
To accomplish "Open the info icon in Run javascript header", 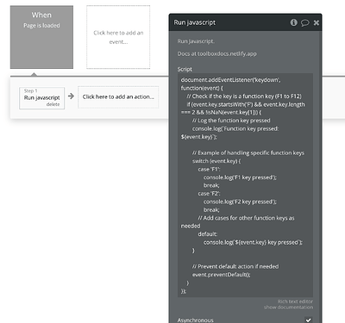I will (x=293, y=22).
